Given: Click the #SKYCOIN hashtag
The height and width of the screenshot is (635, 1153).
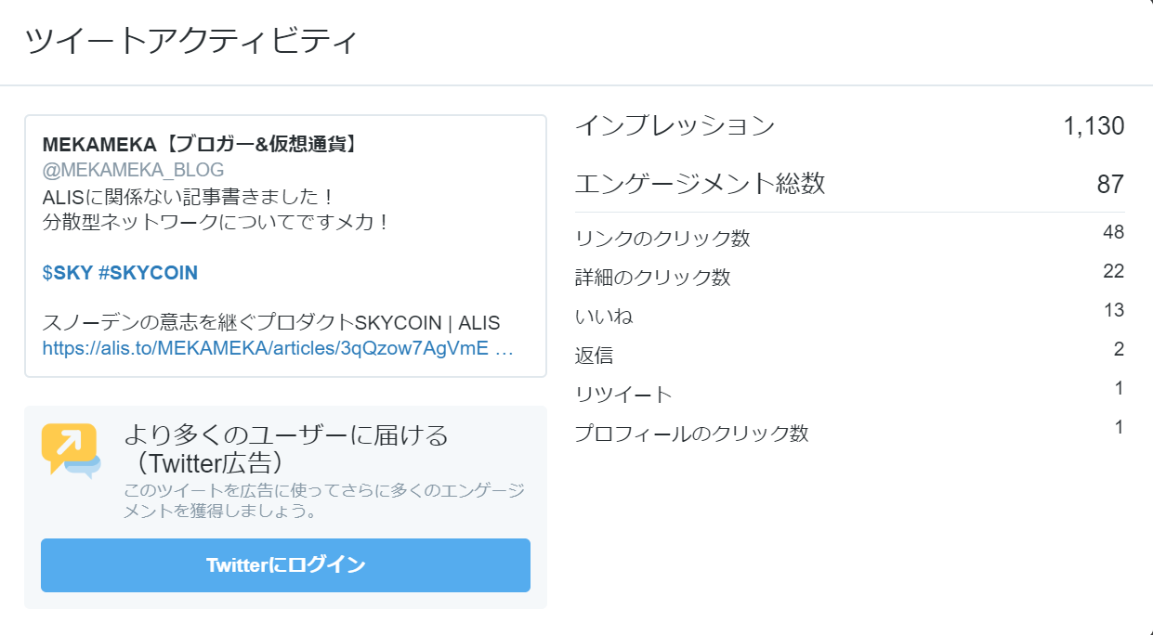Looking at the screenshot, I should (148, 273).
